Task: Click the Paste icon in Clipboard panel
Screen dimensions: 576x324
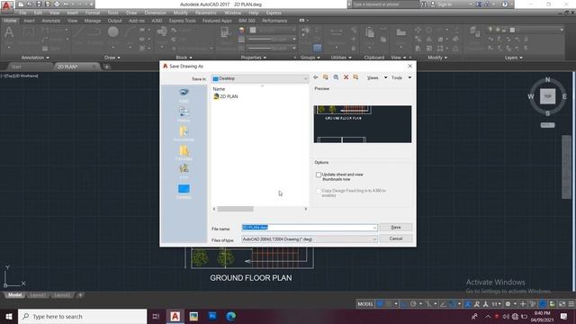Action: [x=370, y=33]
